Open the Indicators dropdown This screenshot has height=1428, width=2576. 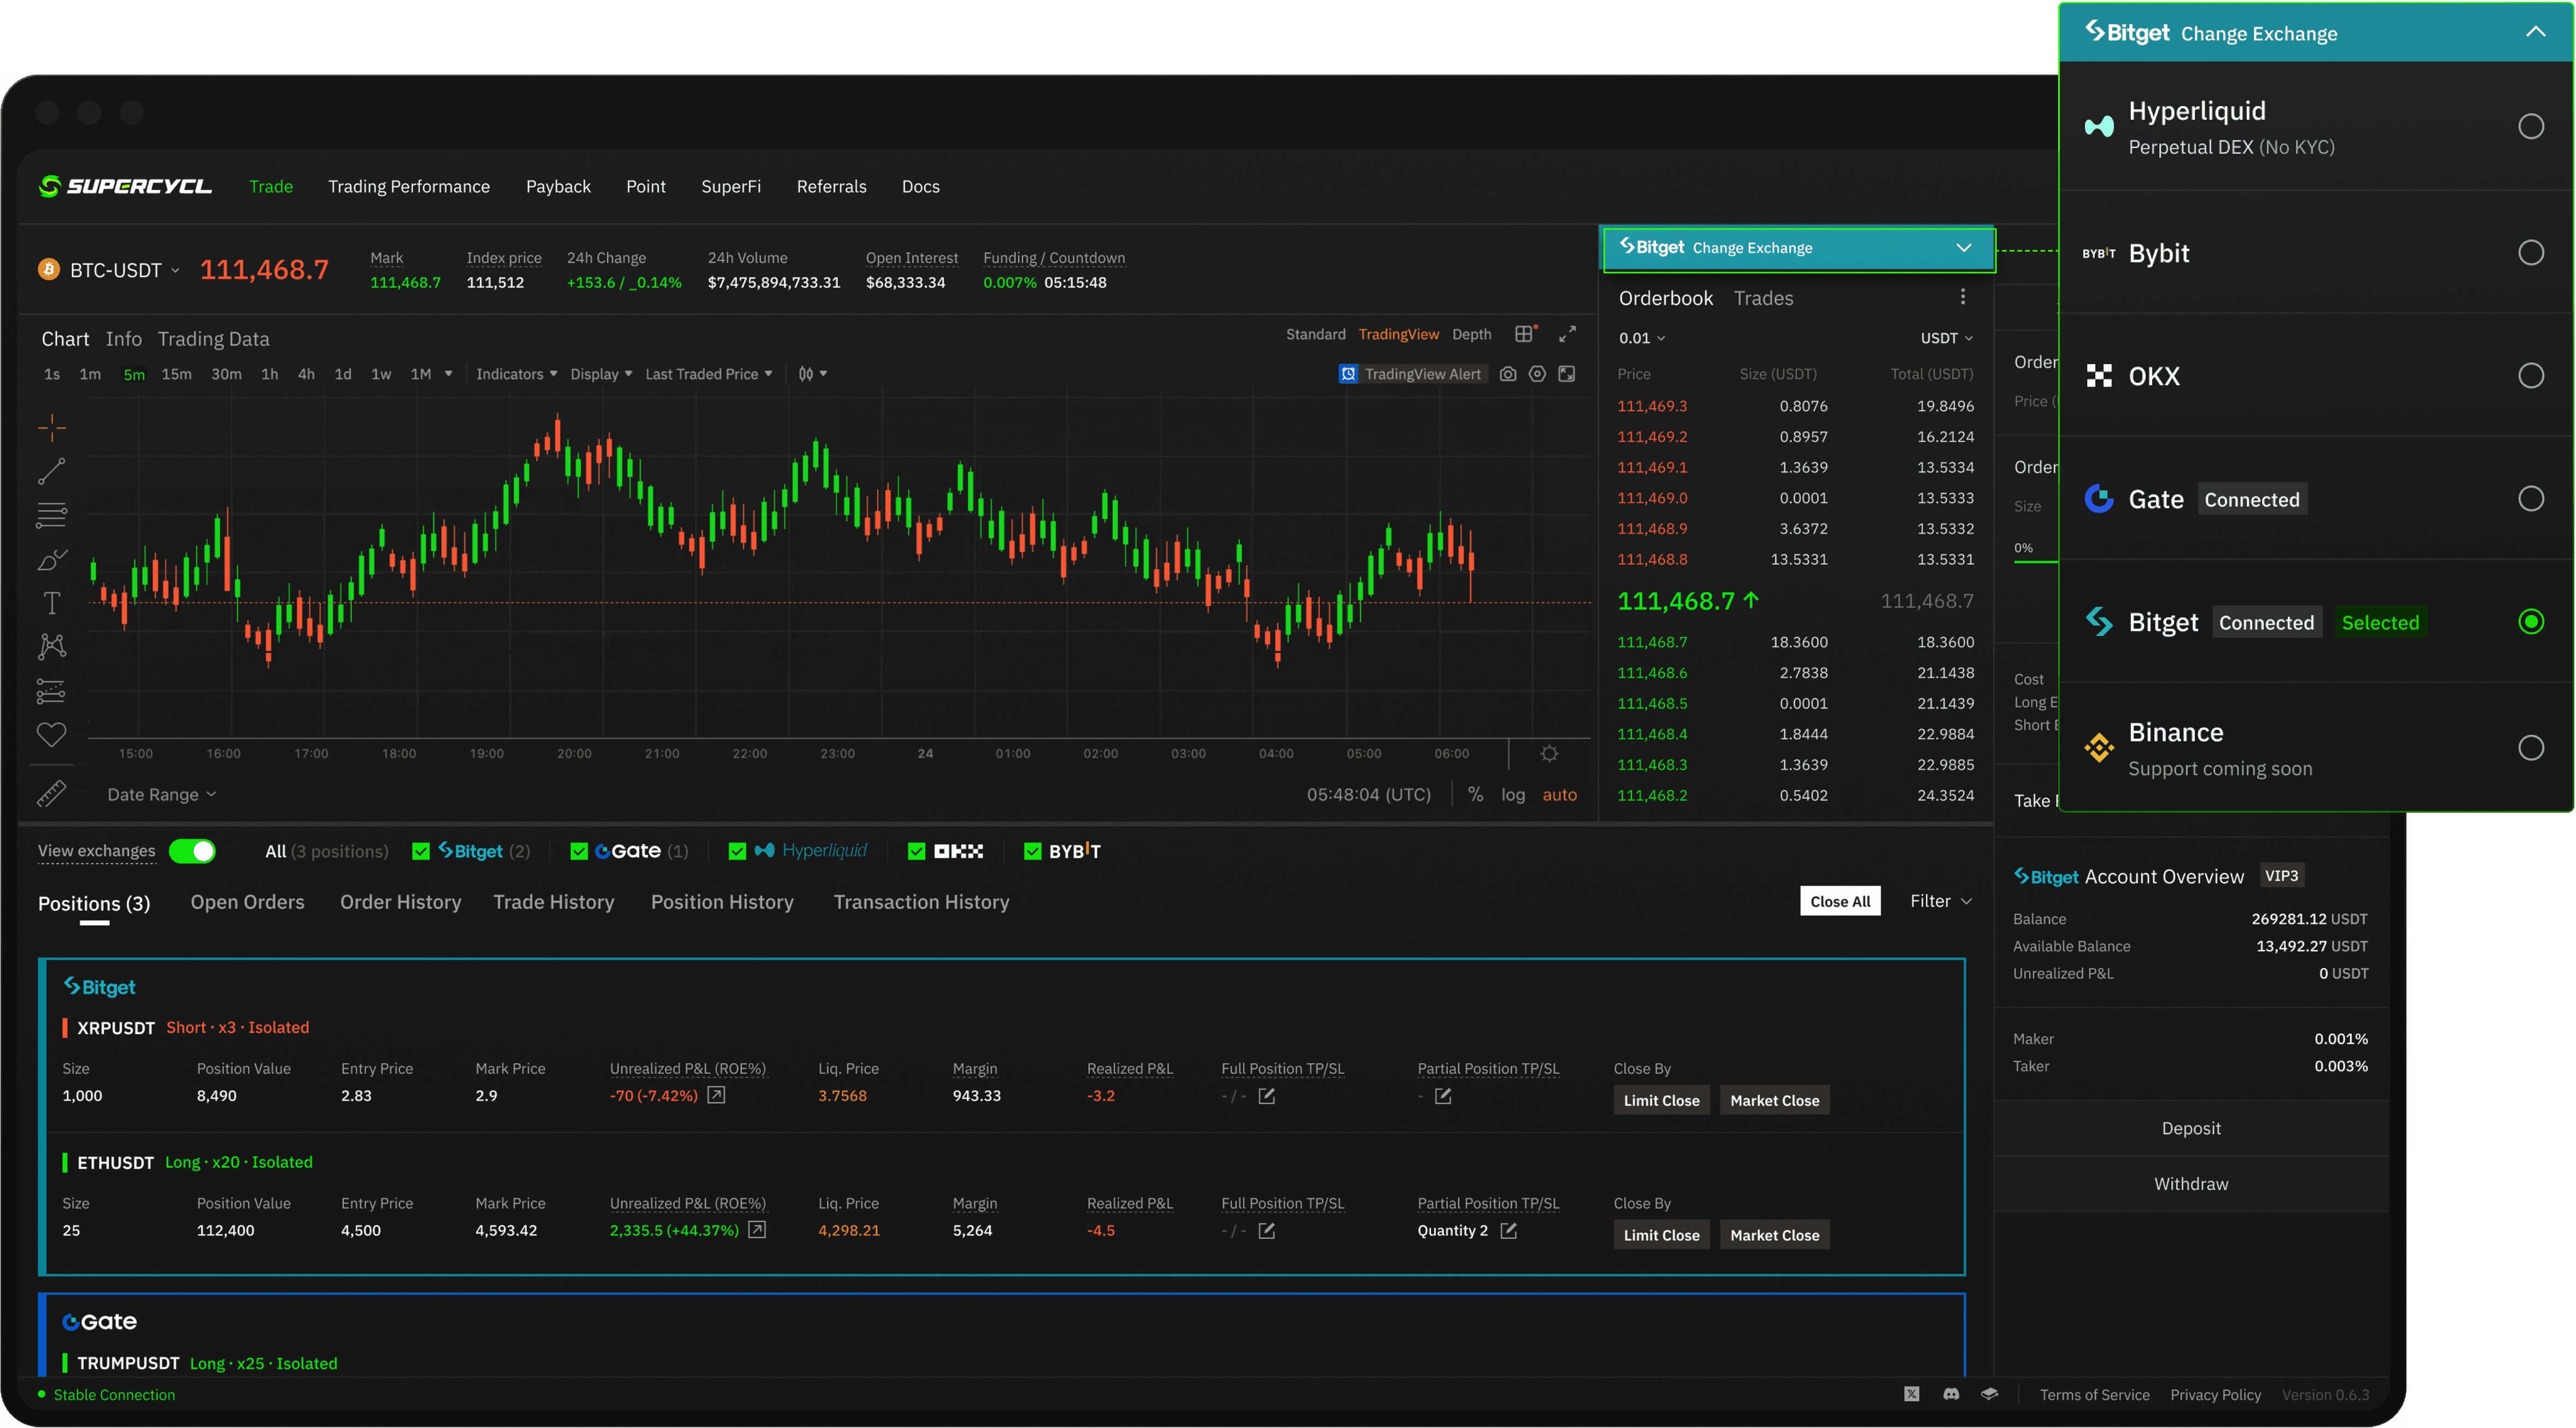pos(516,374)
